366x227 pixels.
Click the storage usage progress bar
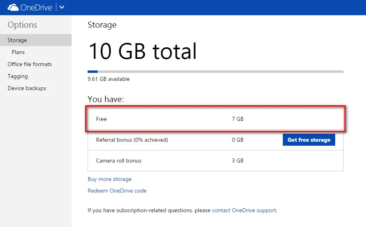pyautogui.click(x=216, y=72)
